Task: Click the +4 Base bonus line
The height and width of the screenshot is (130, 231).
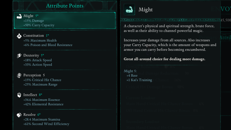Action: (x=132, y=75)
